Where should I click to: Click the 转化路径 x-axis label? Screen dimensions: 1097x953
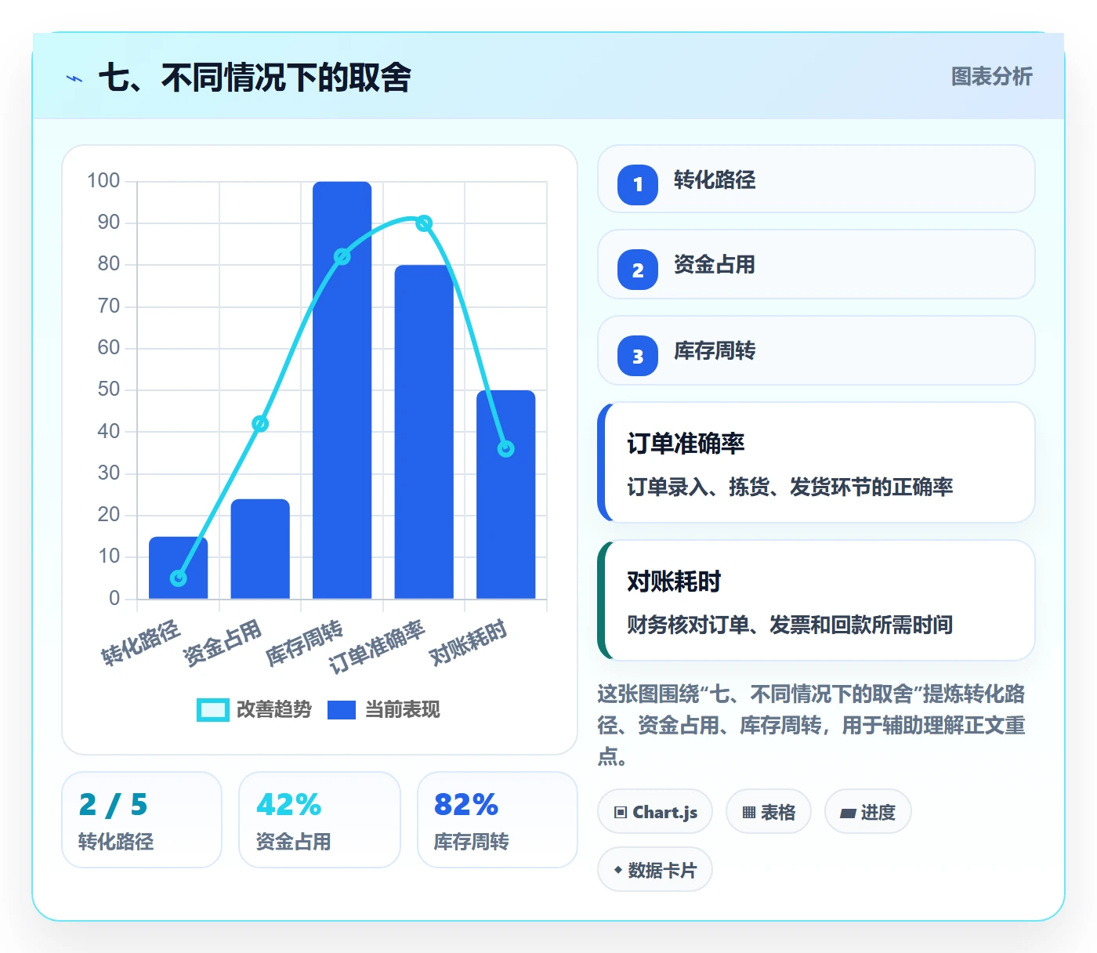141,643
